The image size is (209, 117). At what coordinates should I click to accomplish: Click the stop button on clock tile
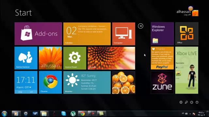pos(20,92)
